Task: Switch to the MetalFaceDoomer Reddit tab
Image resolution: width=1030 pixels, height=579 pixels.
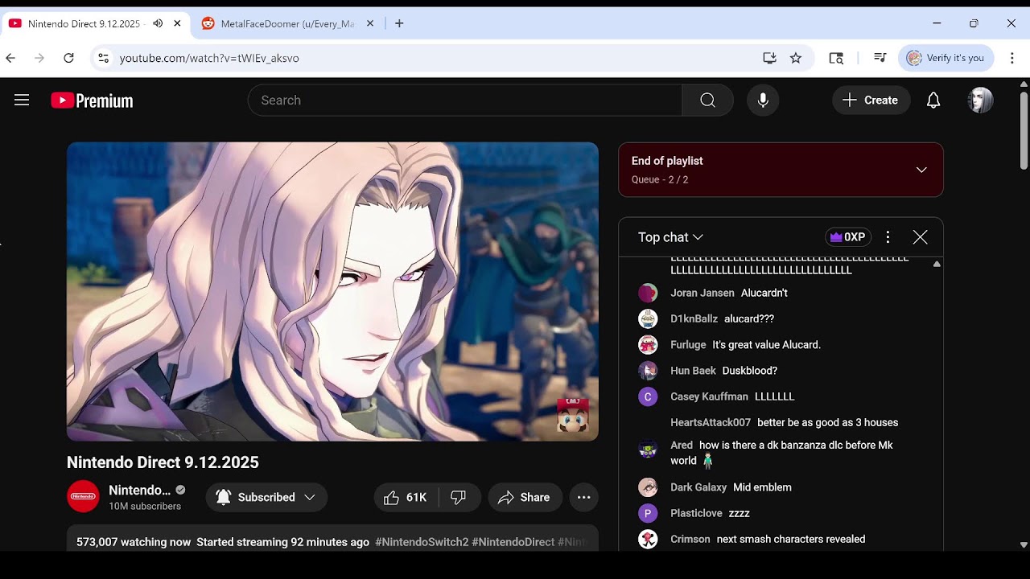Action: tap(288, 23)
